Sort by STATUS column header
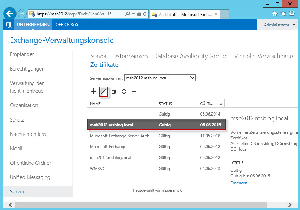Screen dimensions: 300x210 coord(176,104)
